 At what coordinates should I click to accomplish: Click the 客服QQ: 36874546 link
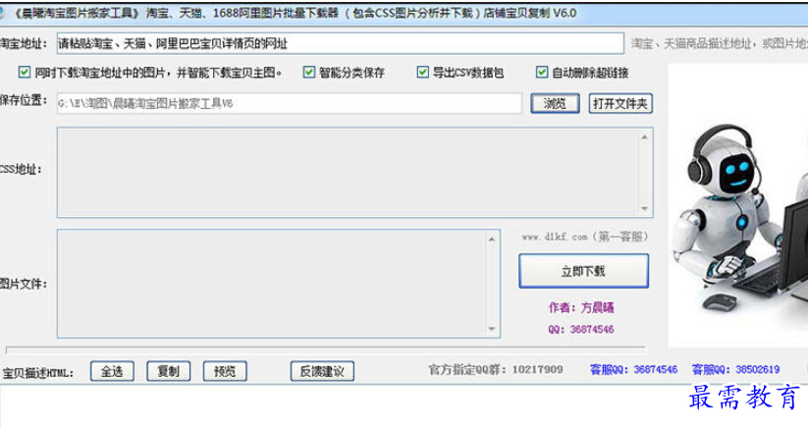tap(634, 369)
